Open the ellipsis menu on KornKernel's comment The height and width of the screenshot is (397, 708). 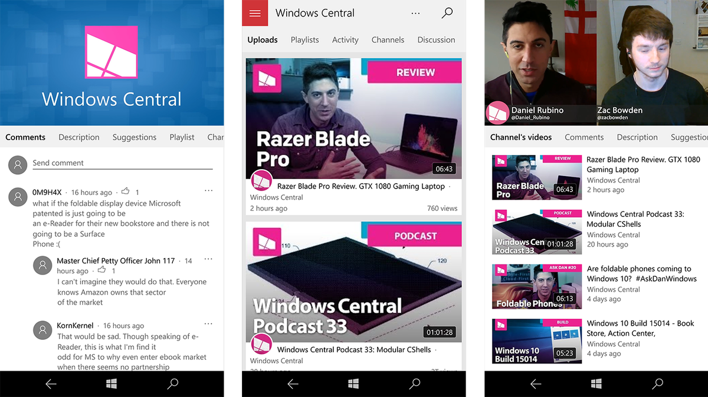pos(208,323)
